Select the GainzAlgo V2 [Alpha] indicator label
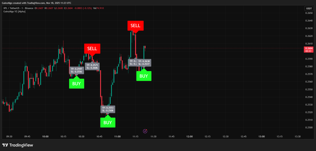The image size is (316, 151). point(14,12)
